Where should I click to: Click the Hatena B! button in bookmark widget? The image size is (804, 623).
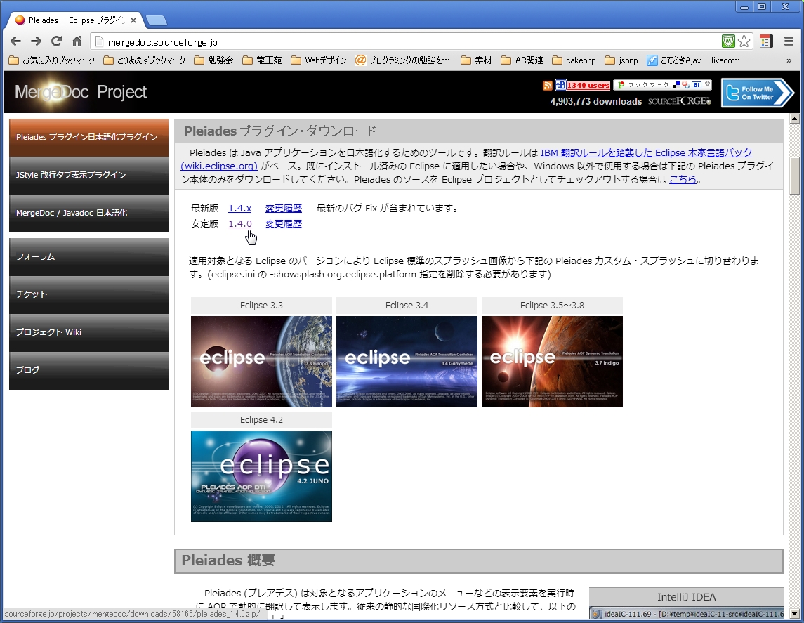(x=697, y=85)
